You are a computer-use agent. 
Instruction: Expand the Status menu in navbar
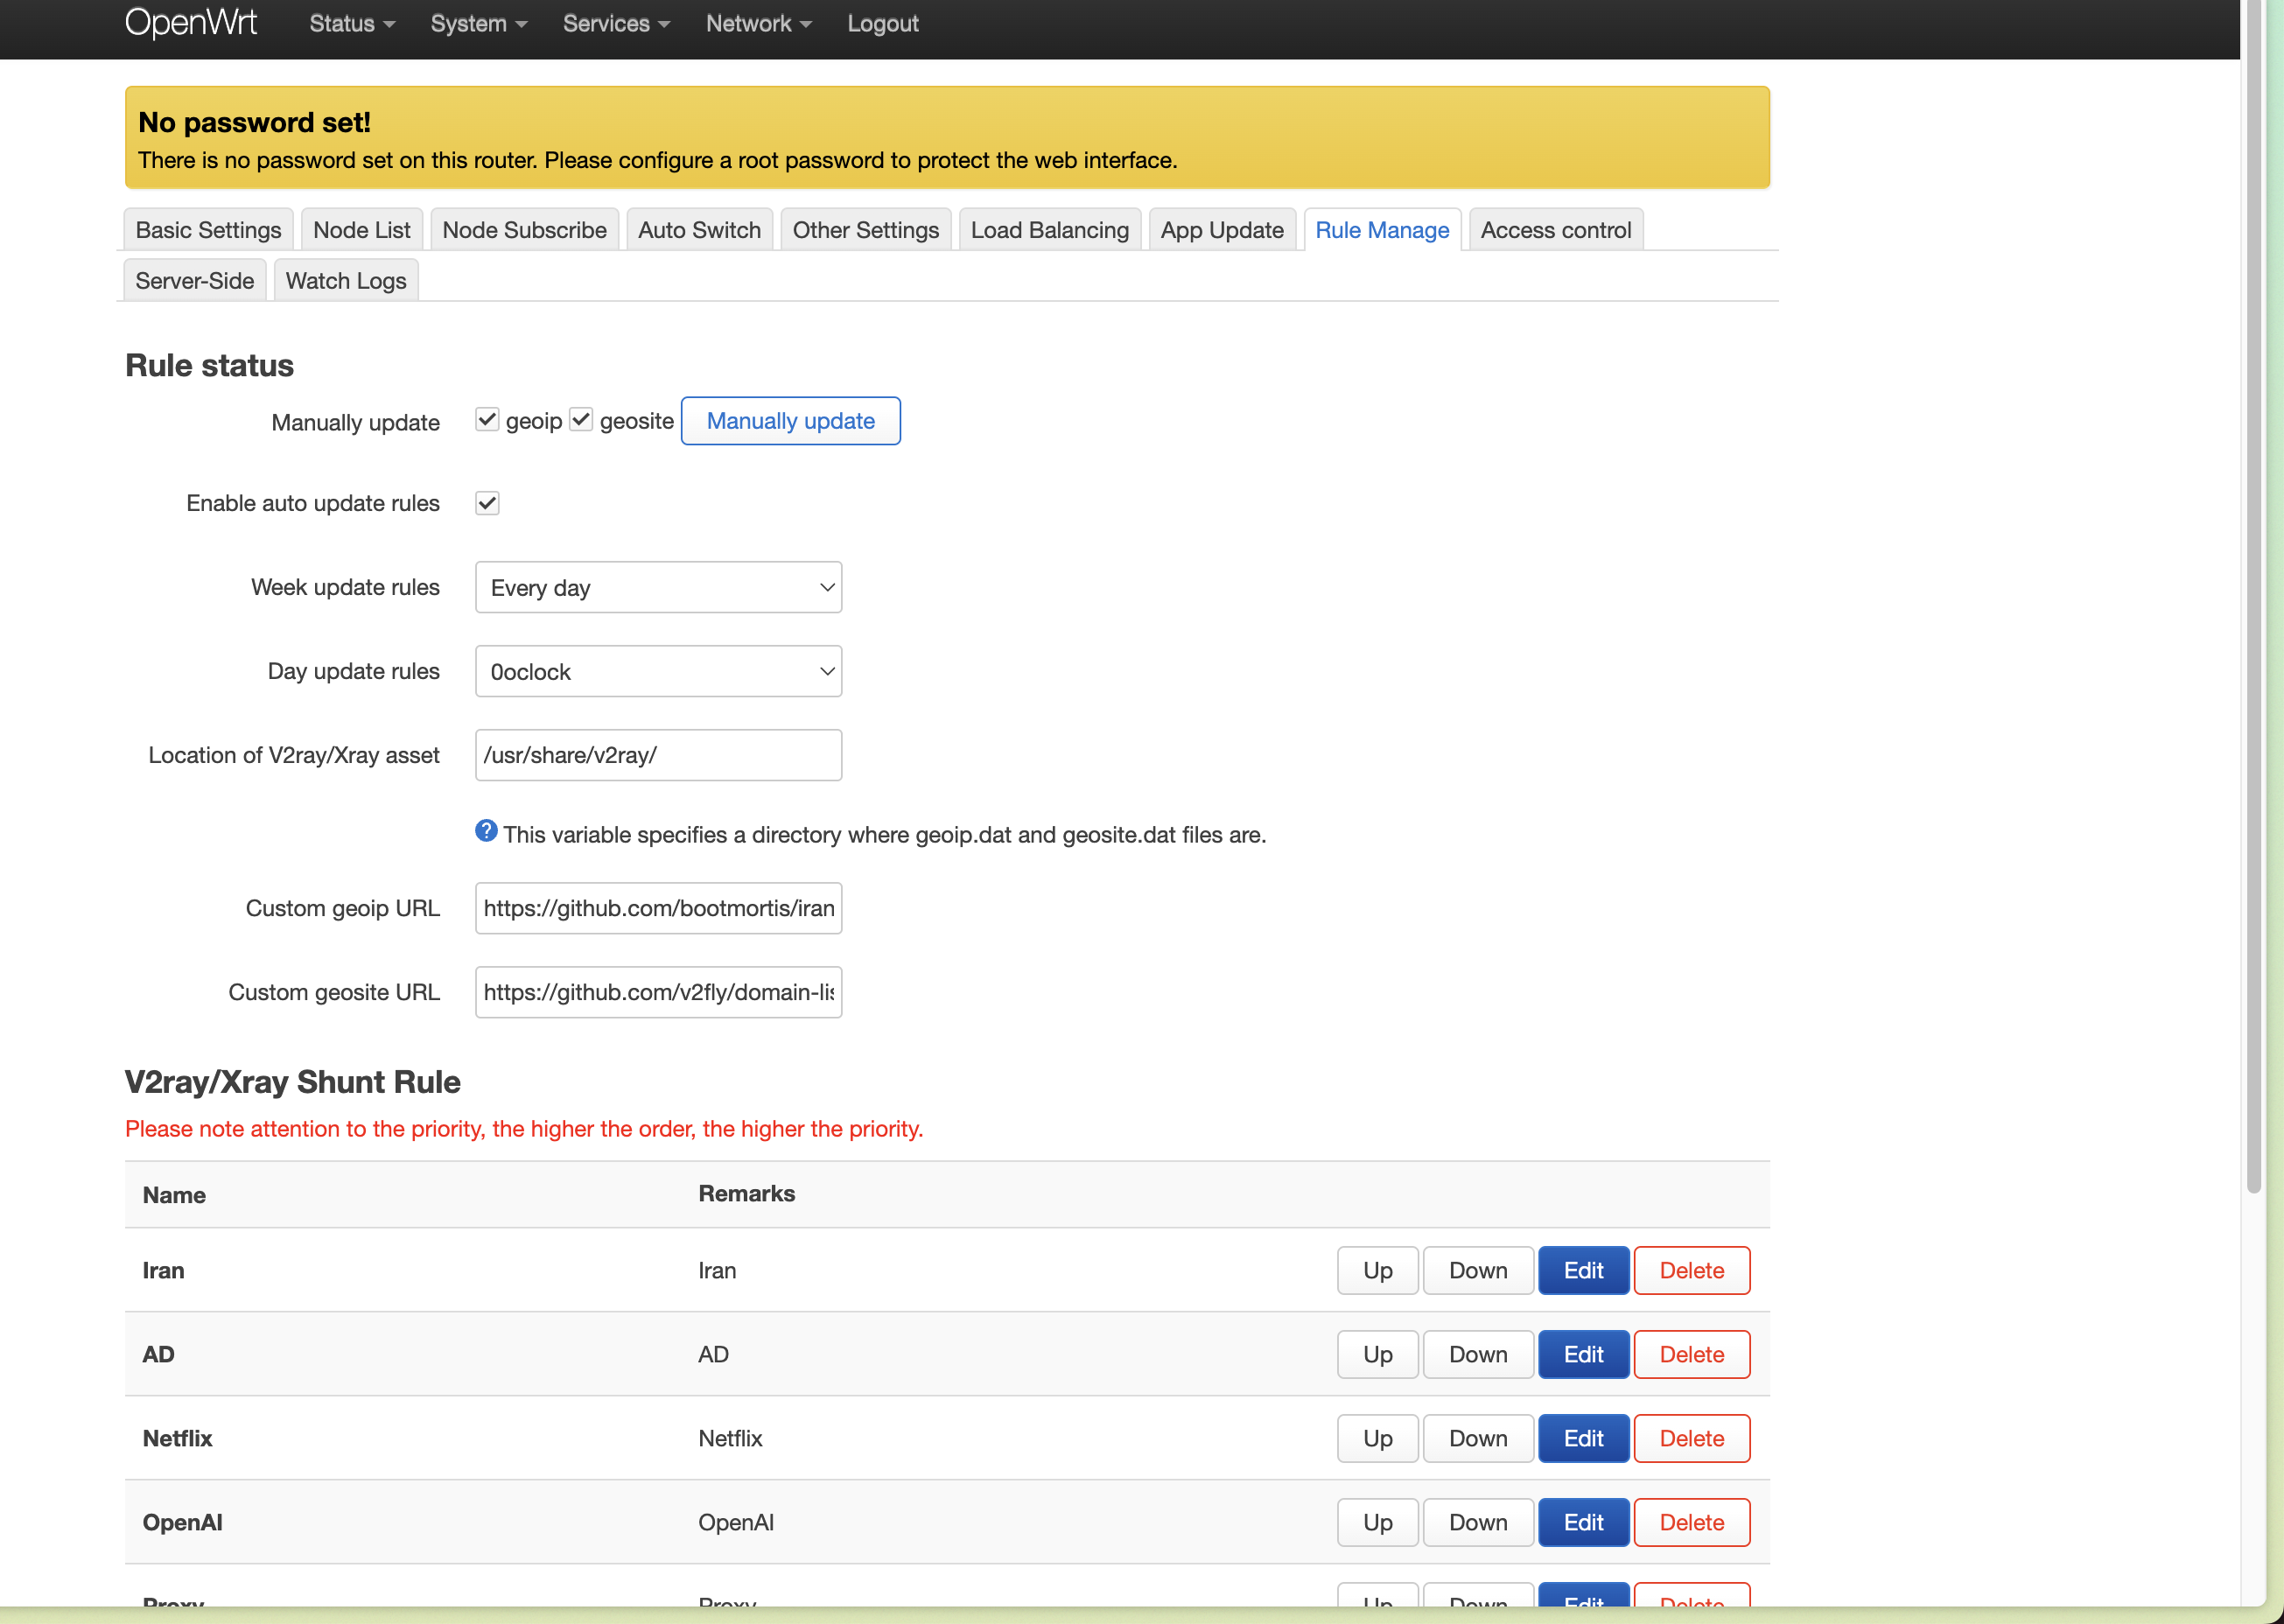(351, 23)
